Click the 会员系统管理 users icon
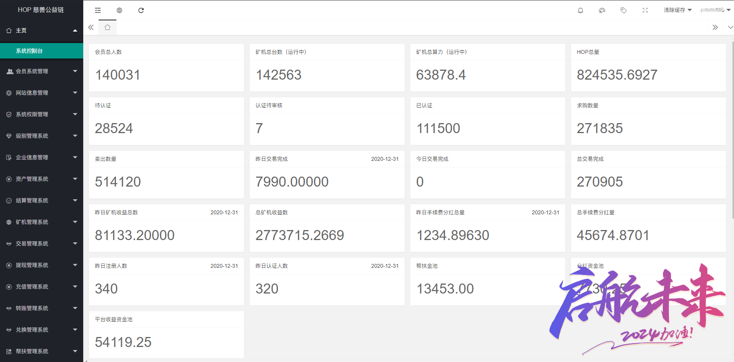734x362 pixels. click(x=10, y=71)
